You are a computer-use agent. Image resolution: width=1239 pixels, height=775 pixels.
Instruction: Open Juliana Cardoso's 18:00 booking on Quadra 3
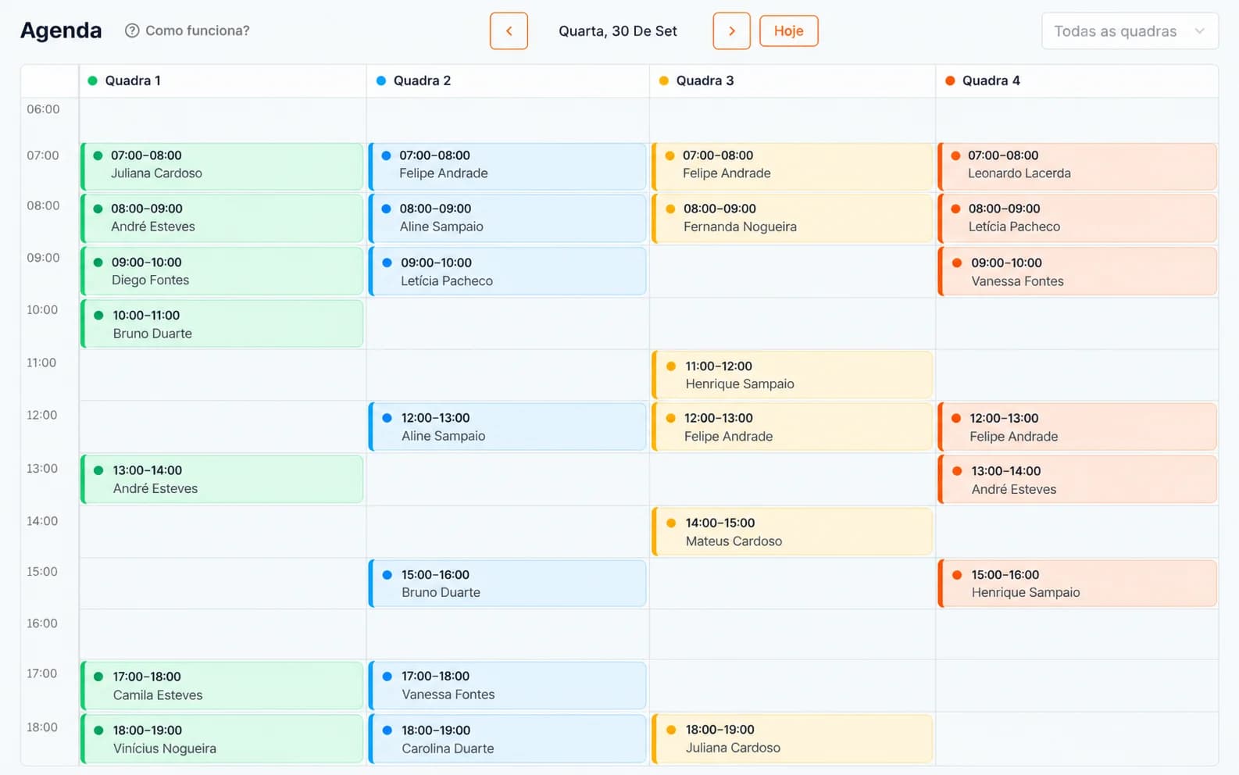[792, 738]
